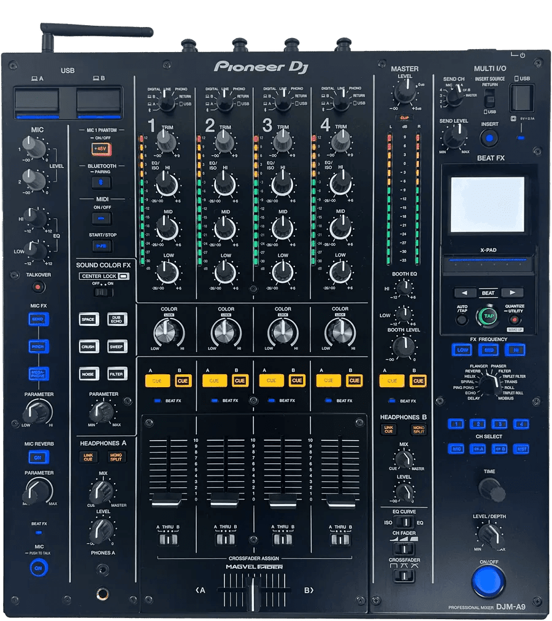The image size is (552, 621).
Task: Toggle the mic TALKOVER button
Action: pyautogui.click(x=38, y=287)
